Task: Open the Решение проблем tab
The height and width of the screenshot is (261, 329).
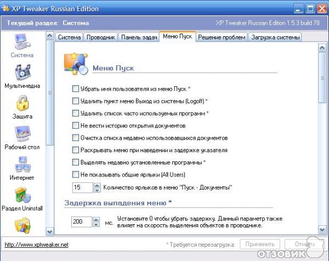Action: (x=222, y=37)
